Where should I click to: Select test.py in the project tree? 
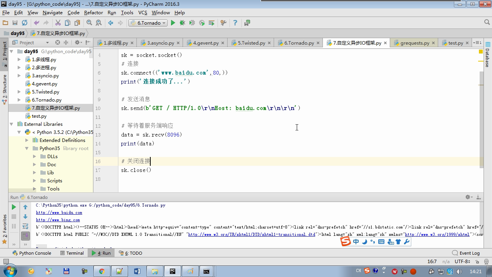39,116
